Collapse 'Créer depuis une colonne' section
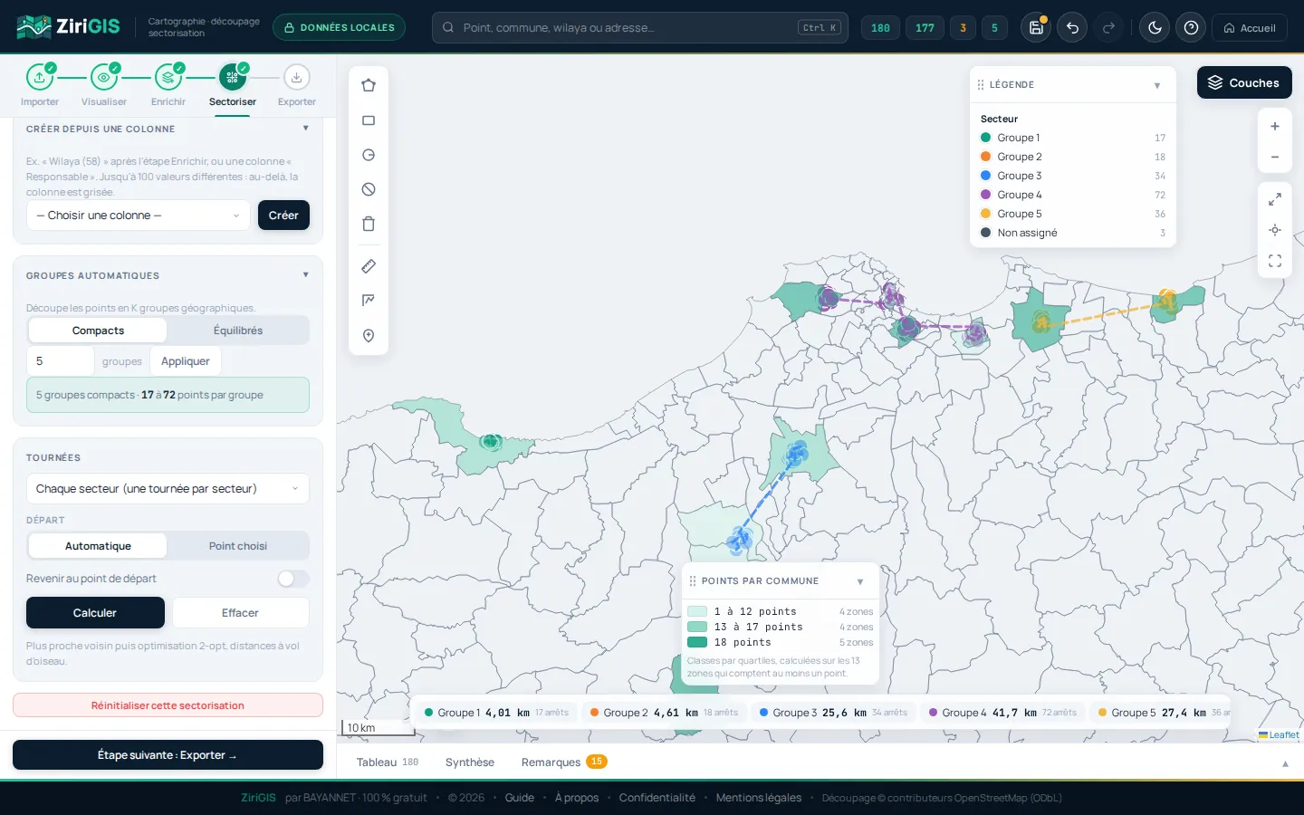The width and height of the screenshot is (1304, 815). click(305, 129)
